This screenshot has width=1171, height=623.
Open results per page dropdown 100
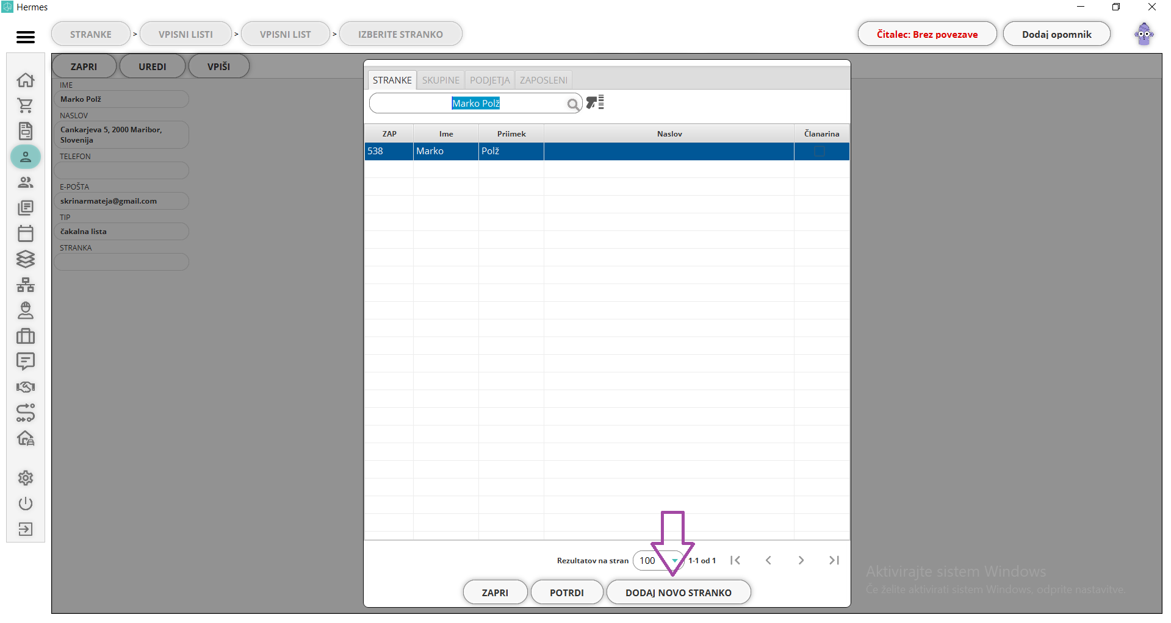658,560
